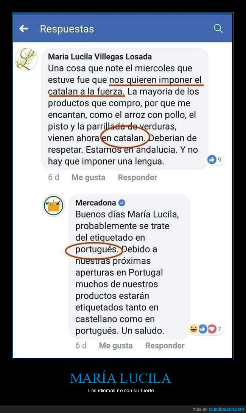Click the Respuestas header title
This screenshot has height=413, width=246.
pyautogui.click(x=67, y=29)
